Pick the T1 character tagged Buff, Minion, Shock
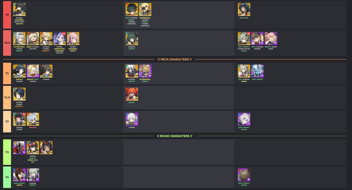Screen dimensions: 352x190 click(x=244, y=71)
